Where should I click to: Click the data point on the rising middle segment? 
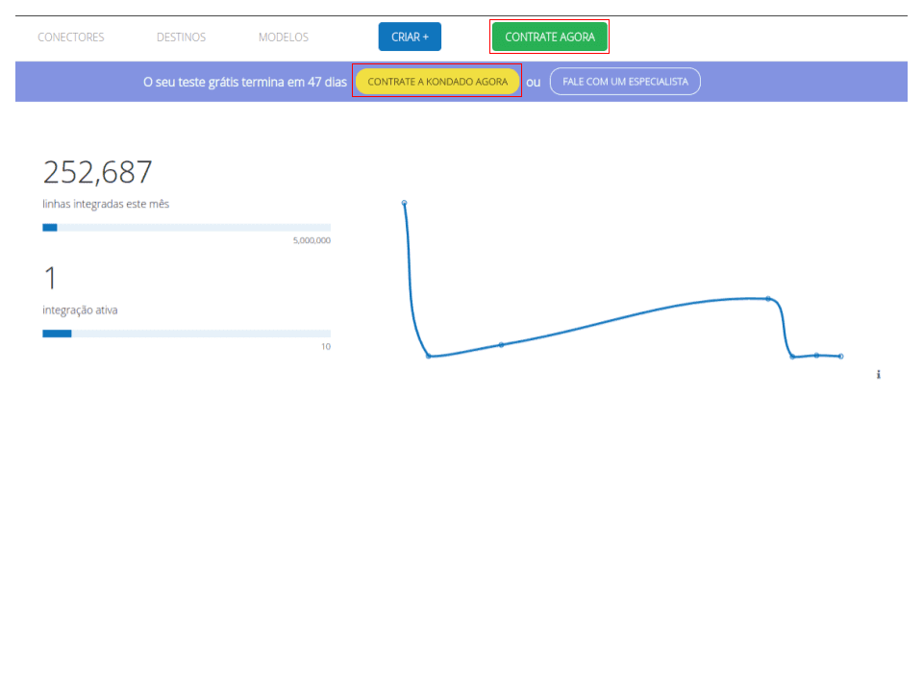(x=501, y=344)
